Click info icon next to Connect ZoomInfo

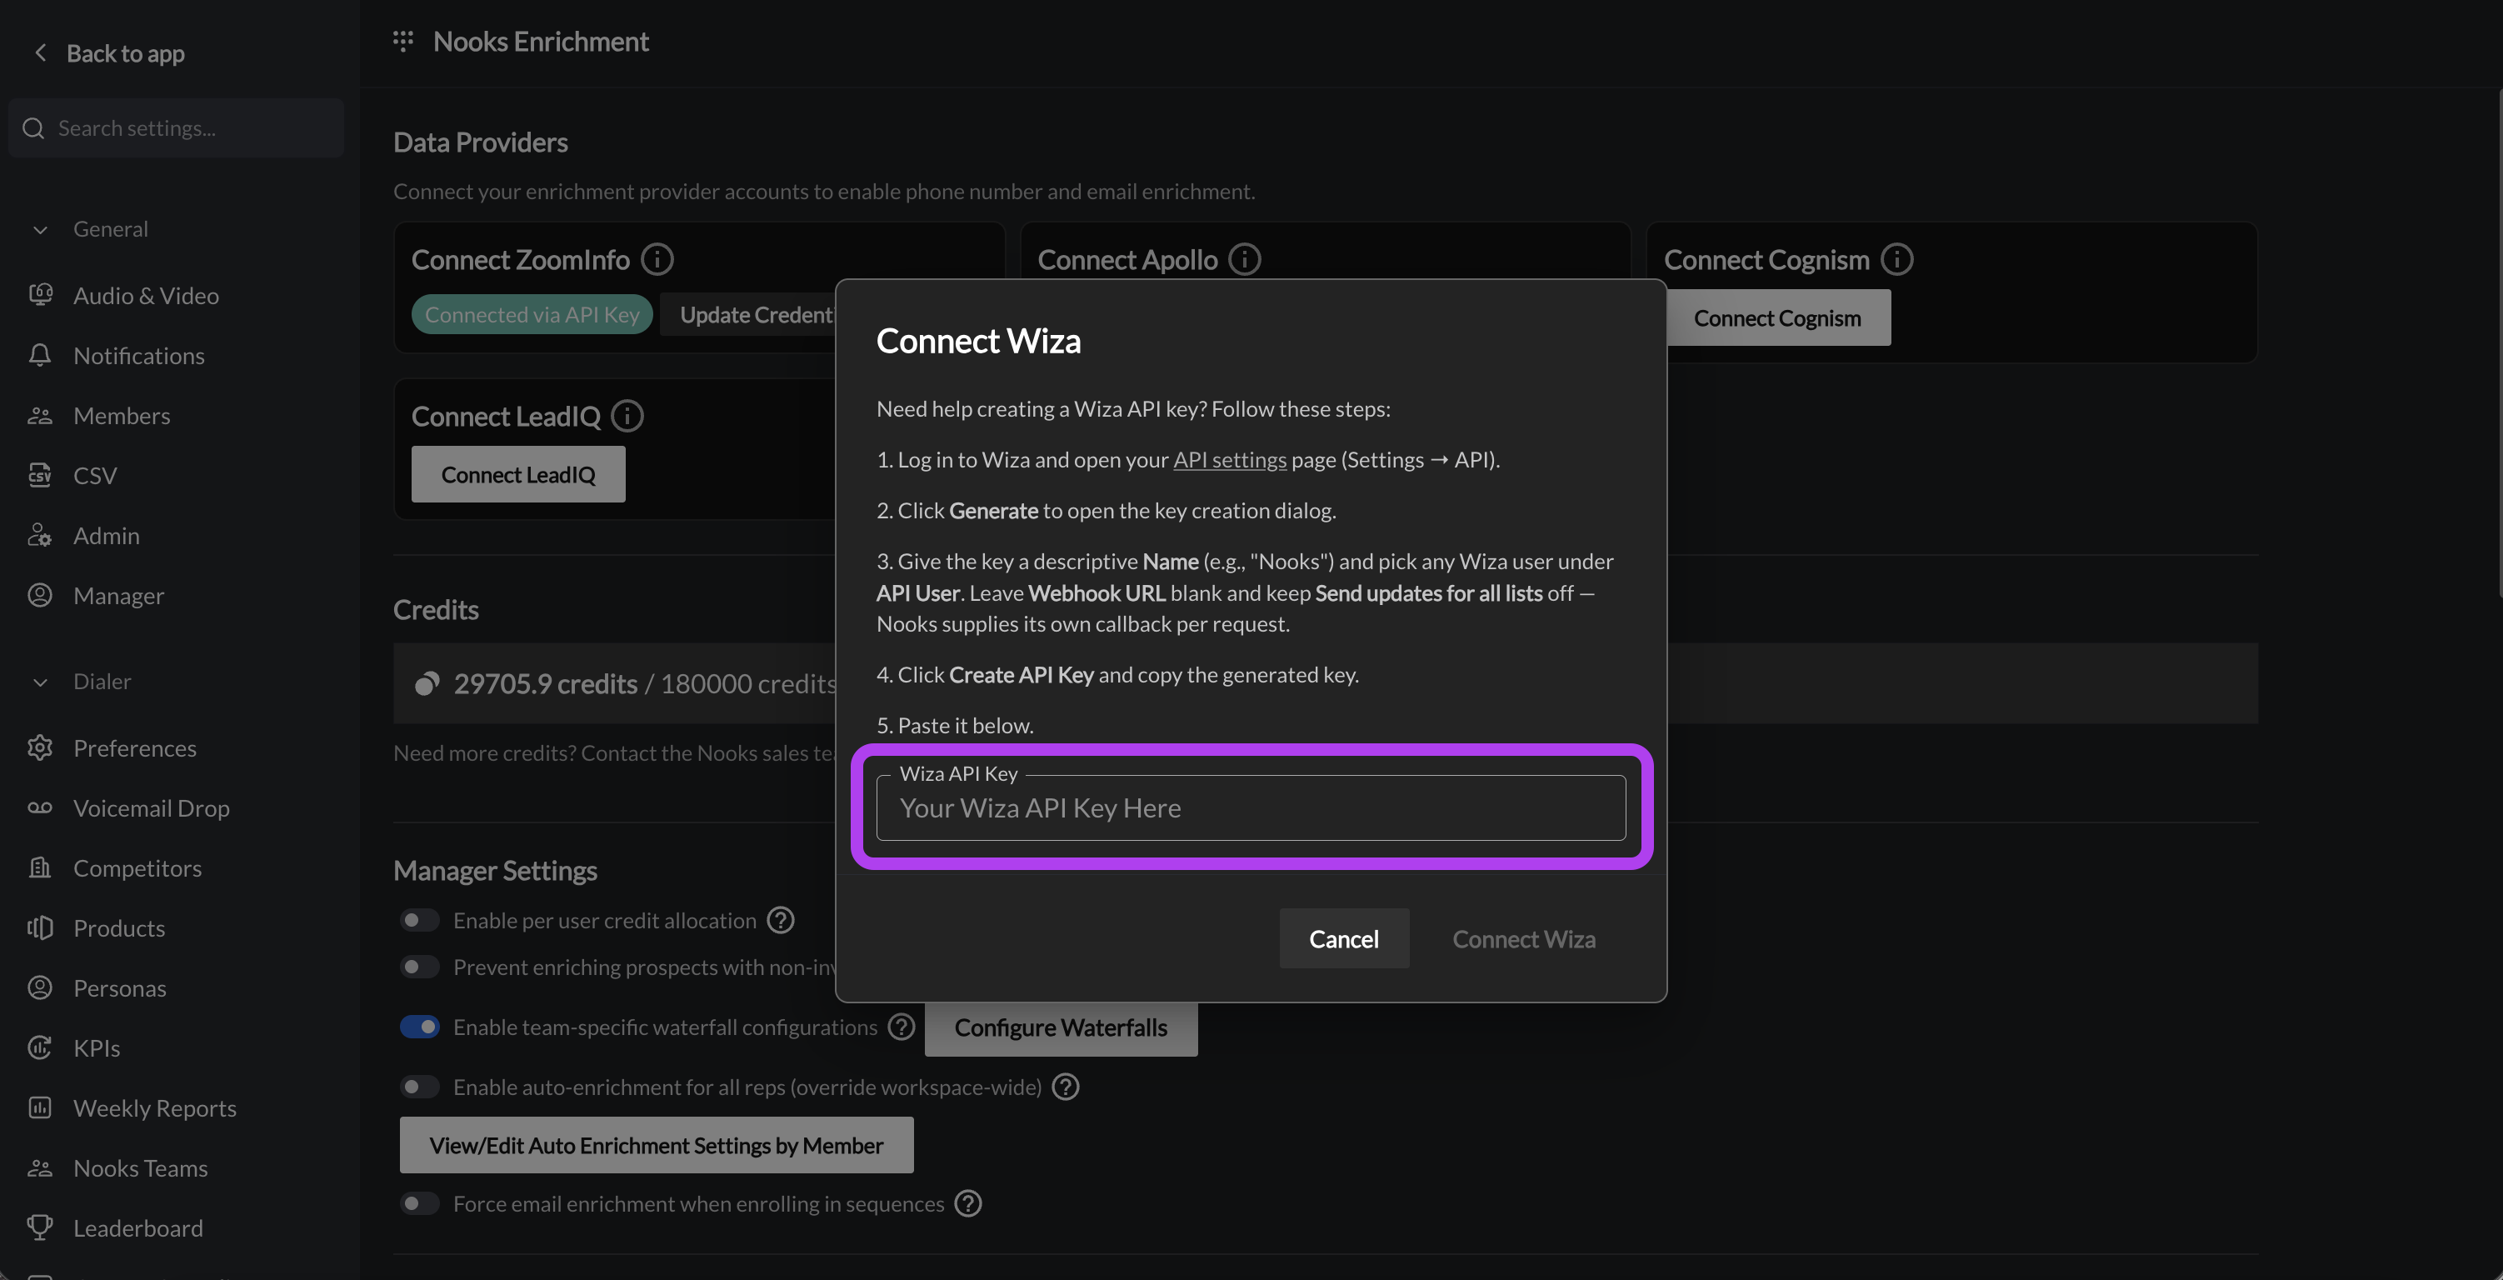[x=657, y=259]
